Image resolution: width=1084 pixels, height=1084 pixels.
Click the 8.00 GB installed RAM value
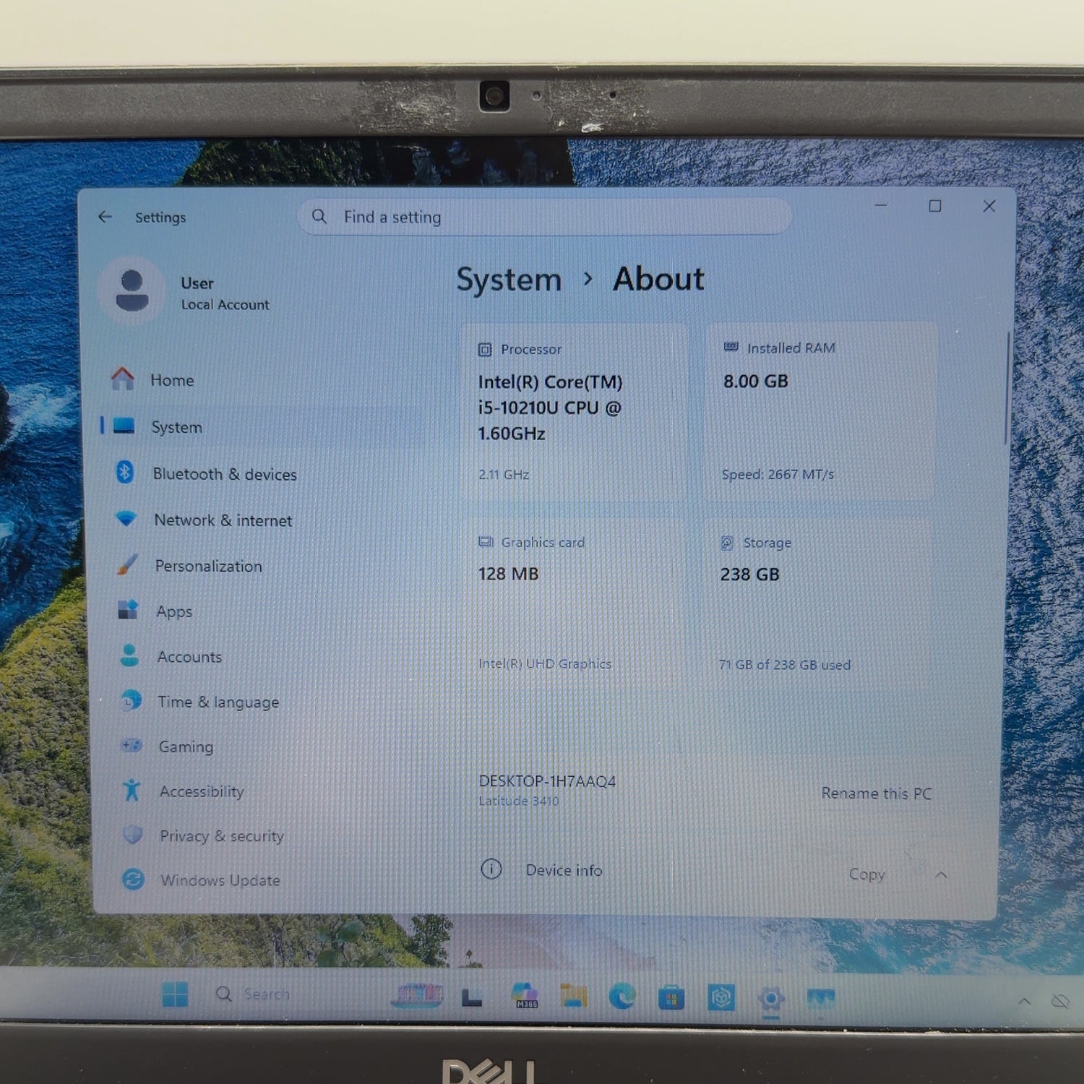click(755, 381)
